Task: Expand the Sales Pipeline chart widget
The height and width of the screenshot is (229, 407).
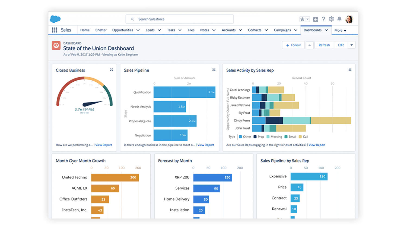Action: (x=214, y=70)
